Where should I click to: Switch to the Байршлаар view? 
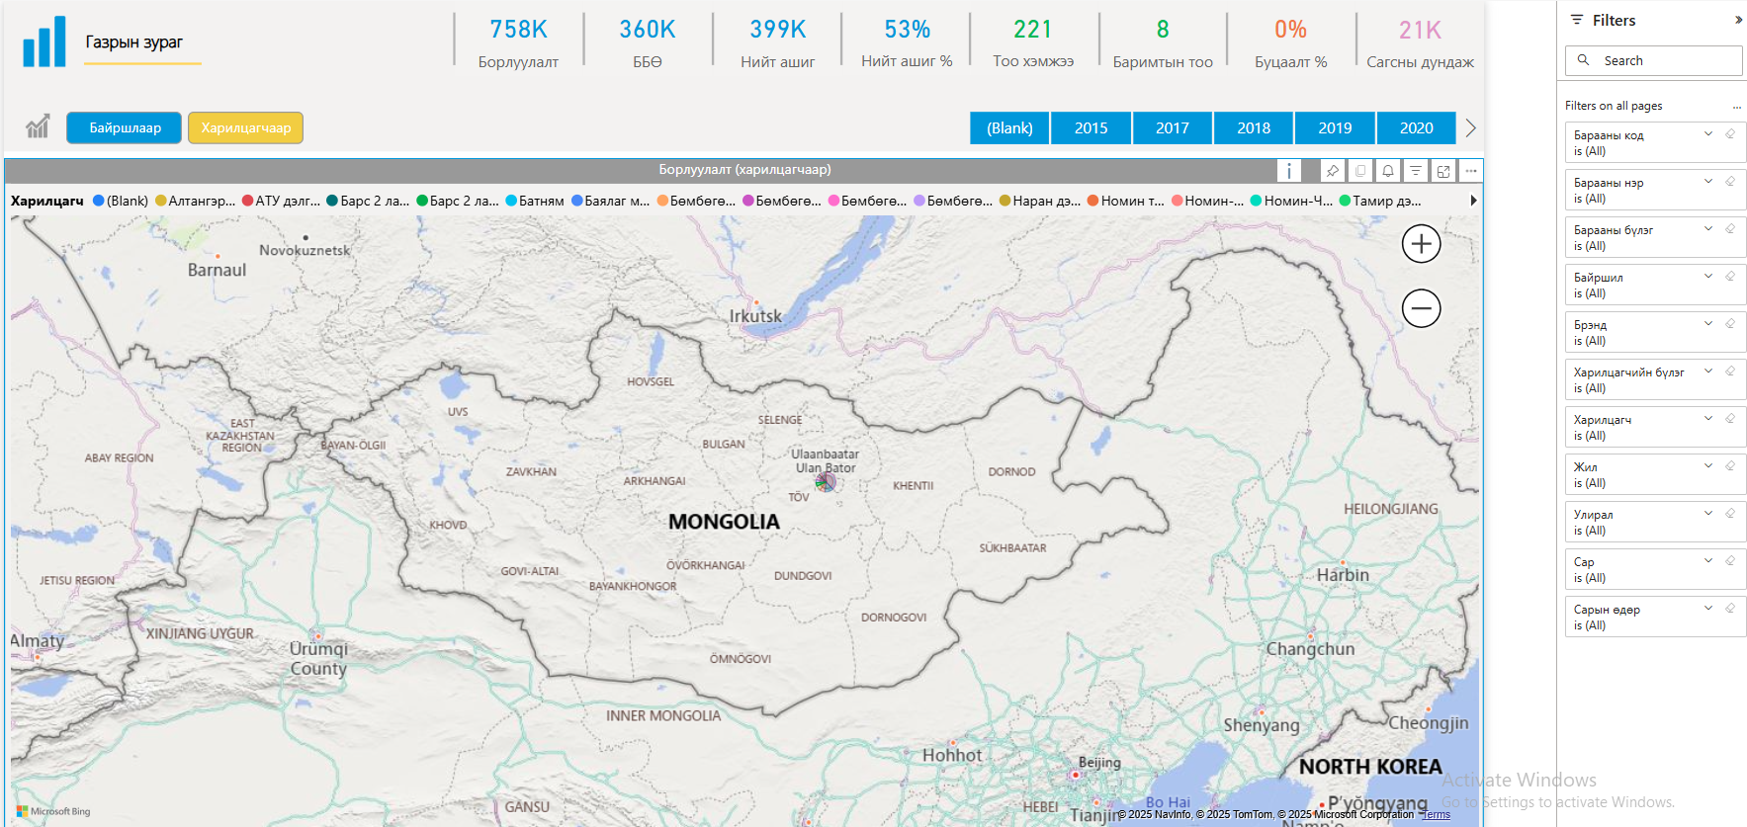point(125,128)
